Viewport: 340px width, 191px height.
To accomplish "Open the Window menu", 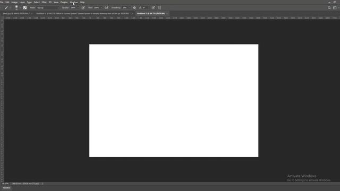I will coord(74,2).
